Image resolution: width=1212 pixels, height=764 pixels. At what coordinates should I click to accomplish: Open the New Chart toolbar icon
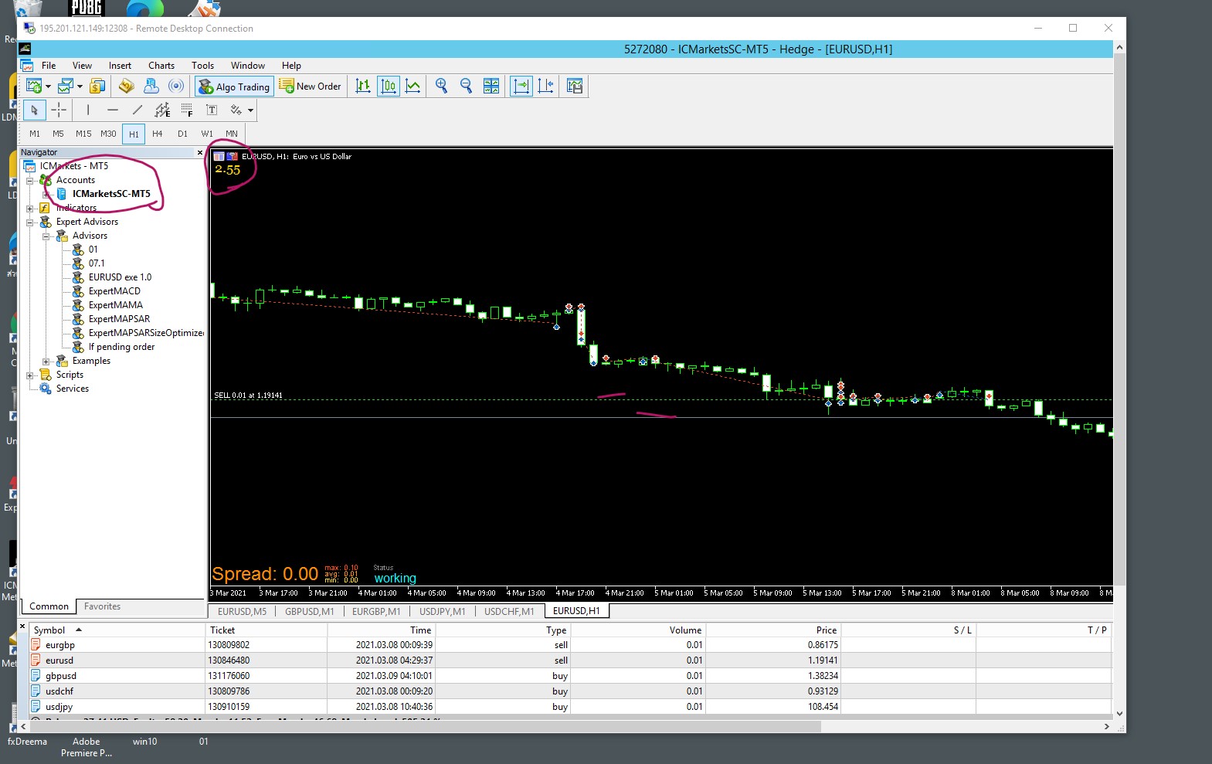(x=34, y=86)
